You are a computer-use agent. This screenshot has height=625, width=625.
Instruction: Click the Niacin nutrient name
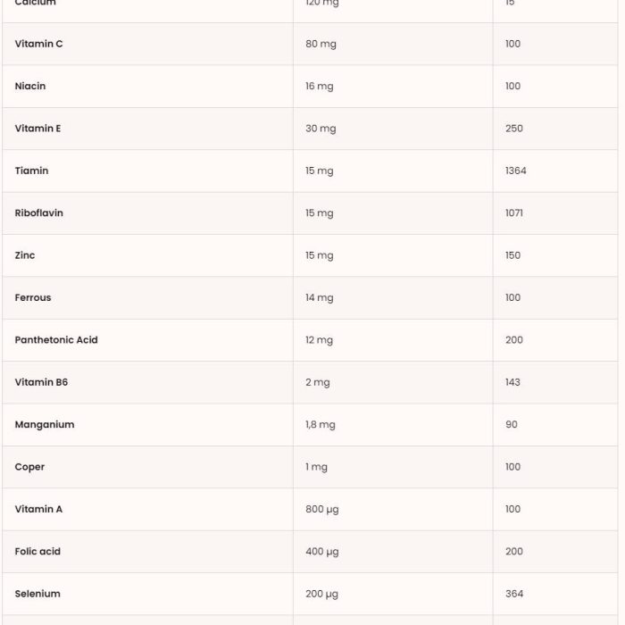click(x=30, y=86)
